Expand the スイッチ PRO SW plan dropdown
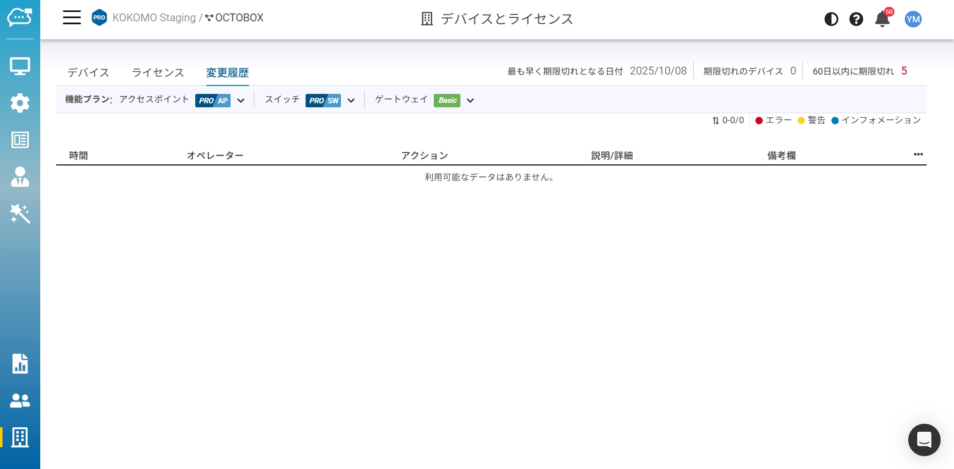 click(351, 100)
